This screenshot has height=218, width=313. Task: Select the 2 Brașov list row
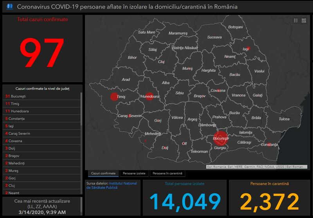41,156
